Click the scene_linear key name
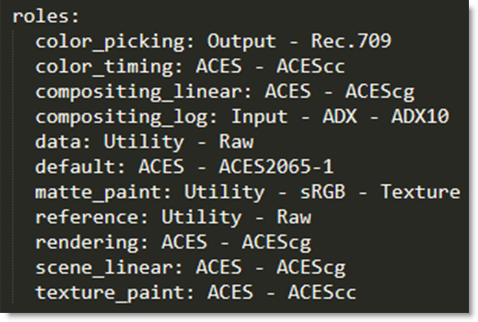The height and width of the screenshot is (322, 478). pyautogui.click(x=109, y=268)
